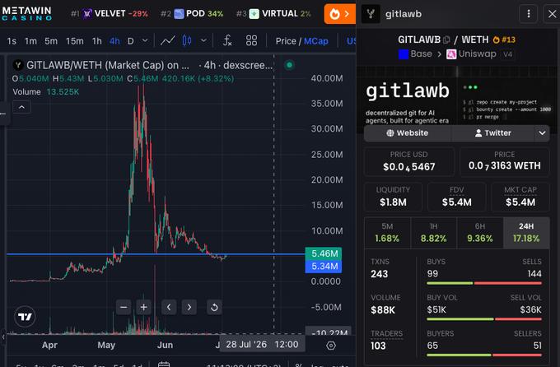Viewport: 560px width, 367px height.
Task: Open the three-dot options menu
Action: point(528,14)
